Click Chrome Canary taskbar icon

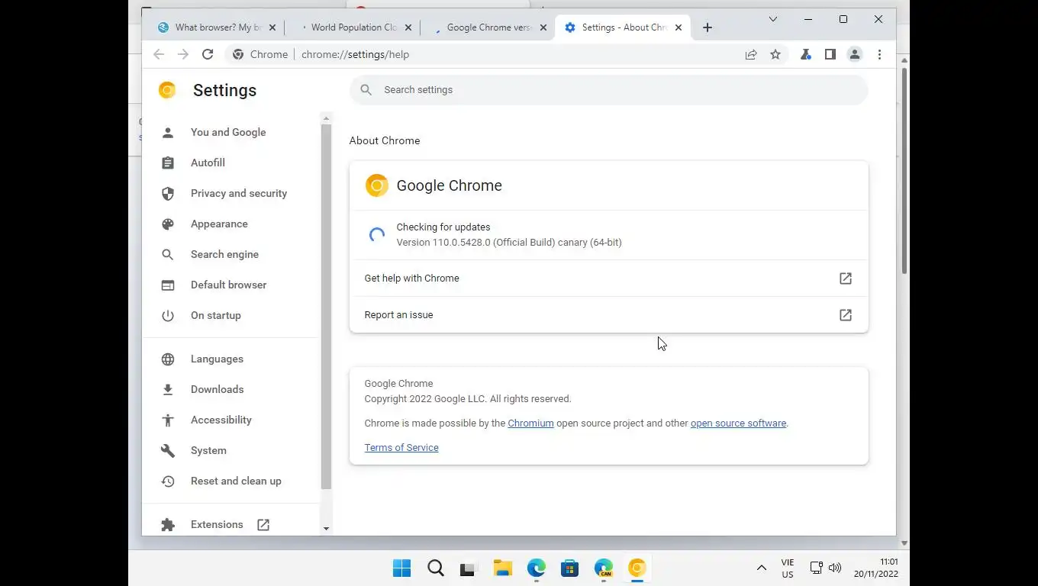pyautogui.click(x=637, y=568)
